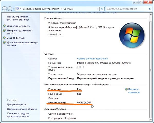Select the Система breadcrumb item
Screen dimensions: 154x123
pyautogui.click(x=68, y=9)
